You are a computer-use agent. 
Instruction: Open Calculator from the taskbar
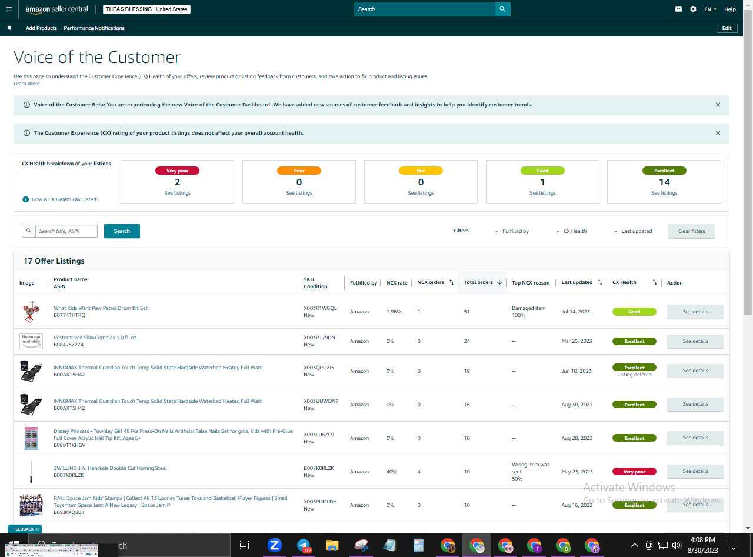pos(419,545)
